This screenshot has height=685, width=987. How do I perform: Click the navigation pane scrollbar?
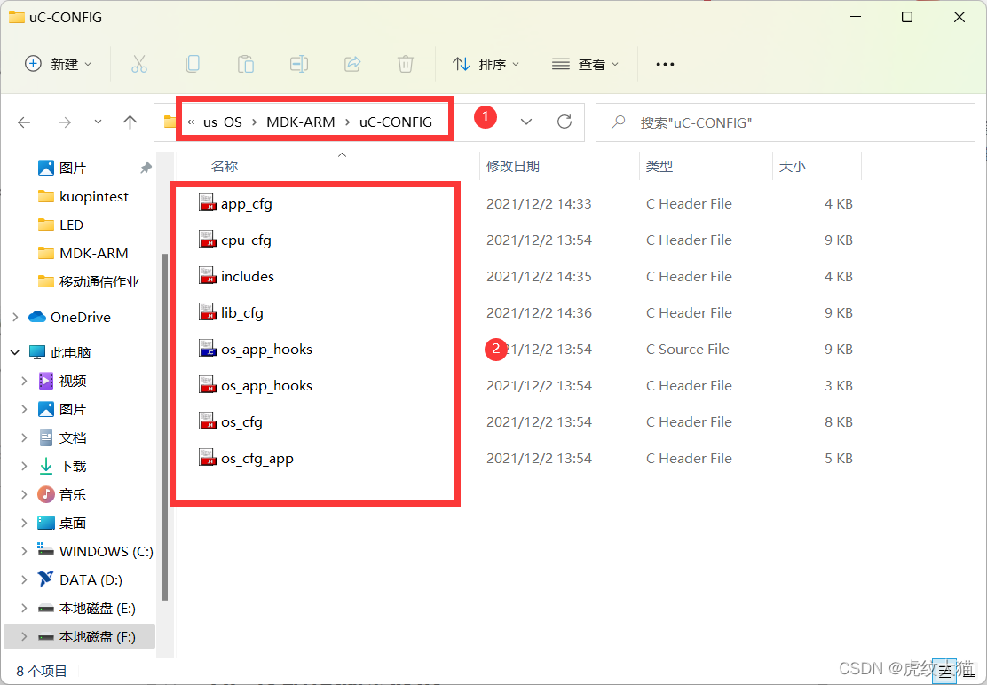tap(165, 426)
